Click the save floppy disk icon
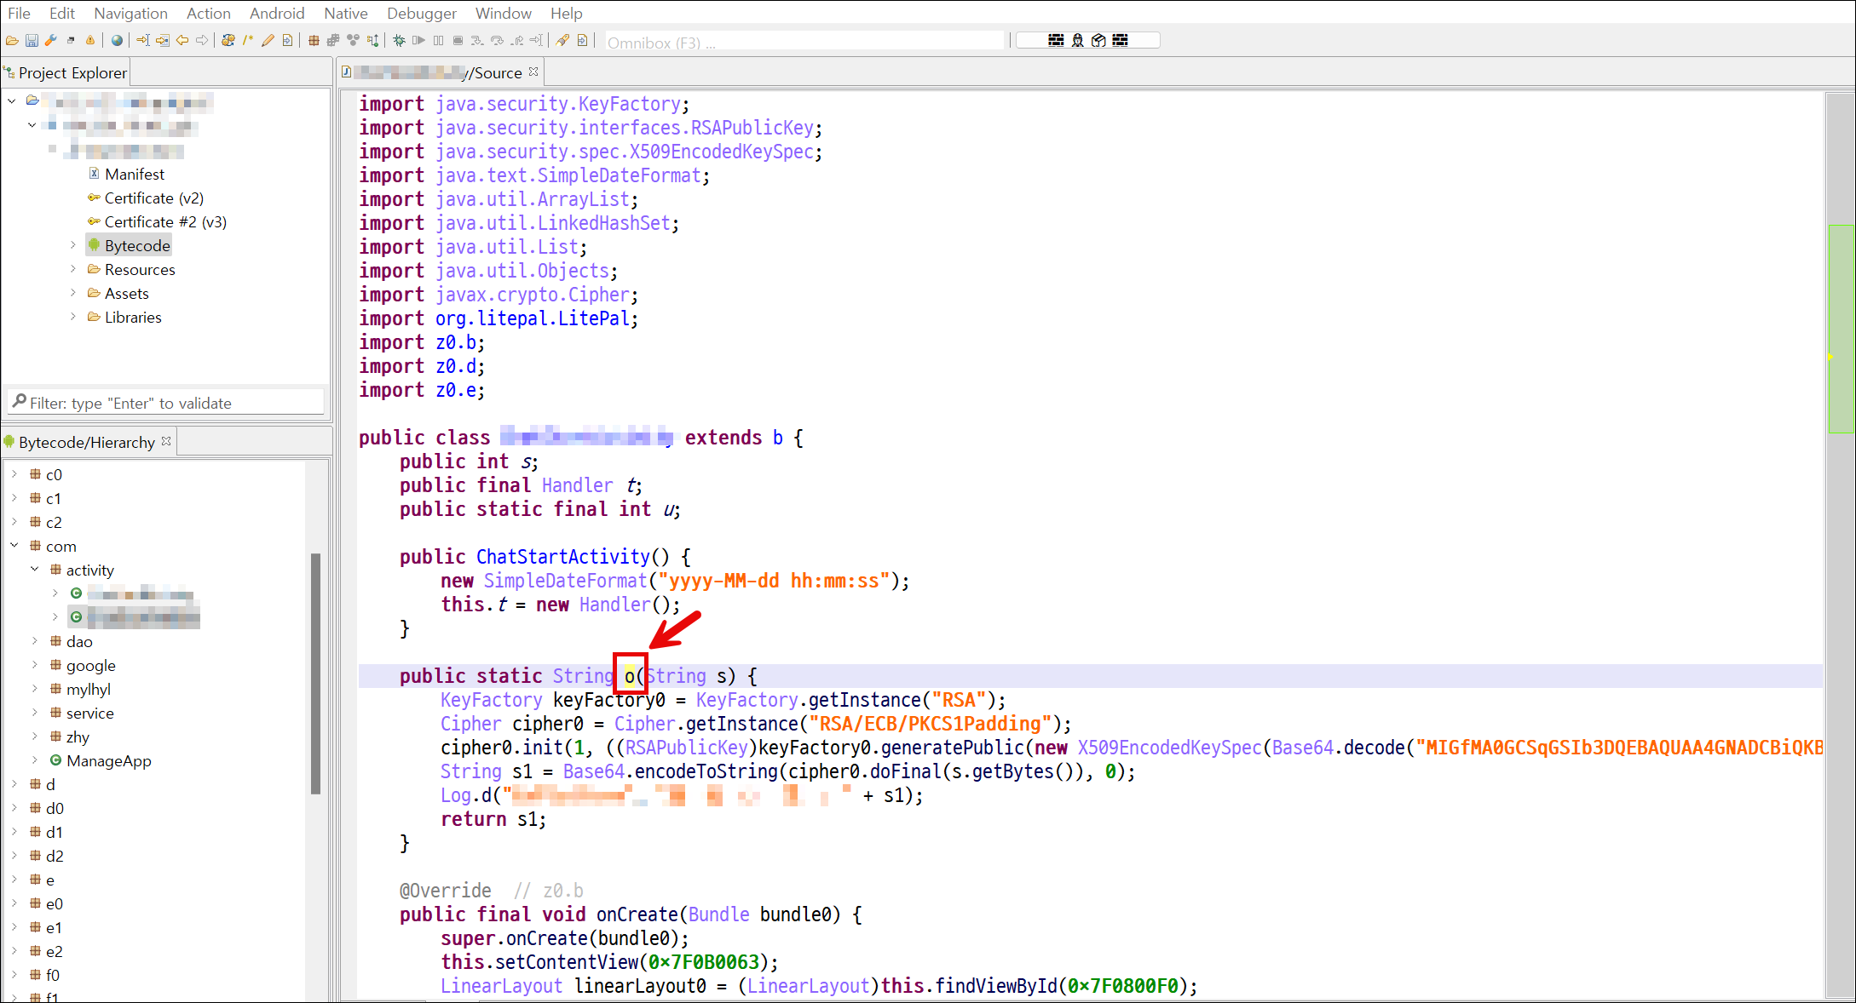1856x1003 pixels. (x=32, y=40)
